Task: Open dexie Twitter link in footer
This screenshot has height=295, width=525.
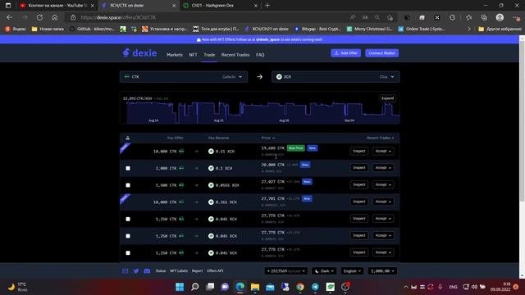Action: click(x=136, y=271)
